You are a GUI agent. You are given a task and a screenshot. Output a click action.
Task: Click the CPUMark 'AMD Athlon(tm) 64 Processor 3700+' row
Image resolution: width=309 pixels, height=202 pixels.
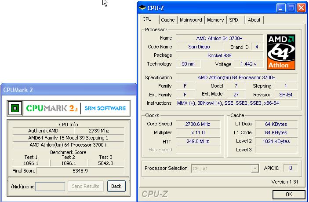tap(68, 145)
